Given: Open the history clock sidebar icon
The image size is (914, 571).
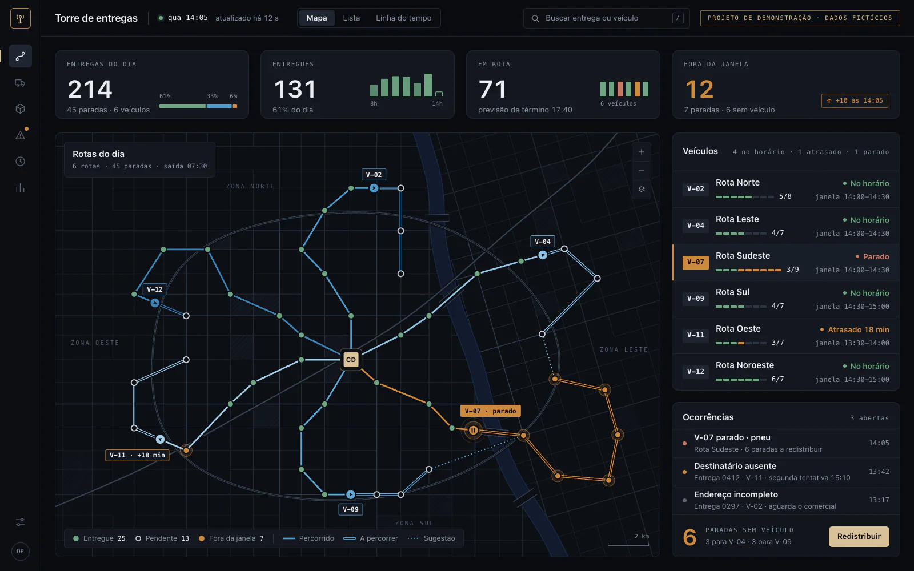Looking at the screenshot, I should click(x=20, y=162).
